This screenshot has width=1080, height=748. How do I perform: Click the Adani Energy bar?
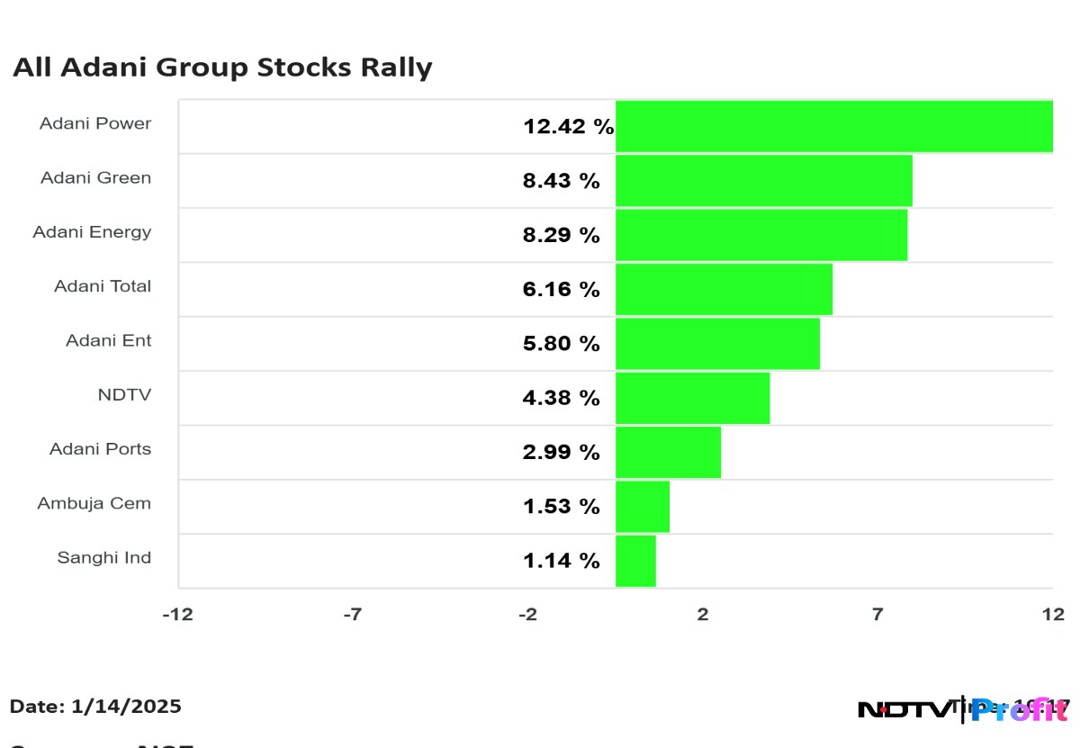tap(760, 235)
